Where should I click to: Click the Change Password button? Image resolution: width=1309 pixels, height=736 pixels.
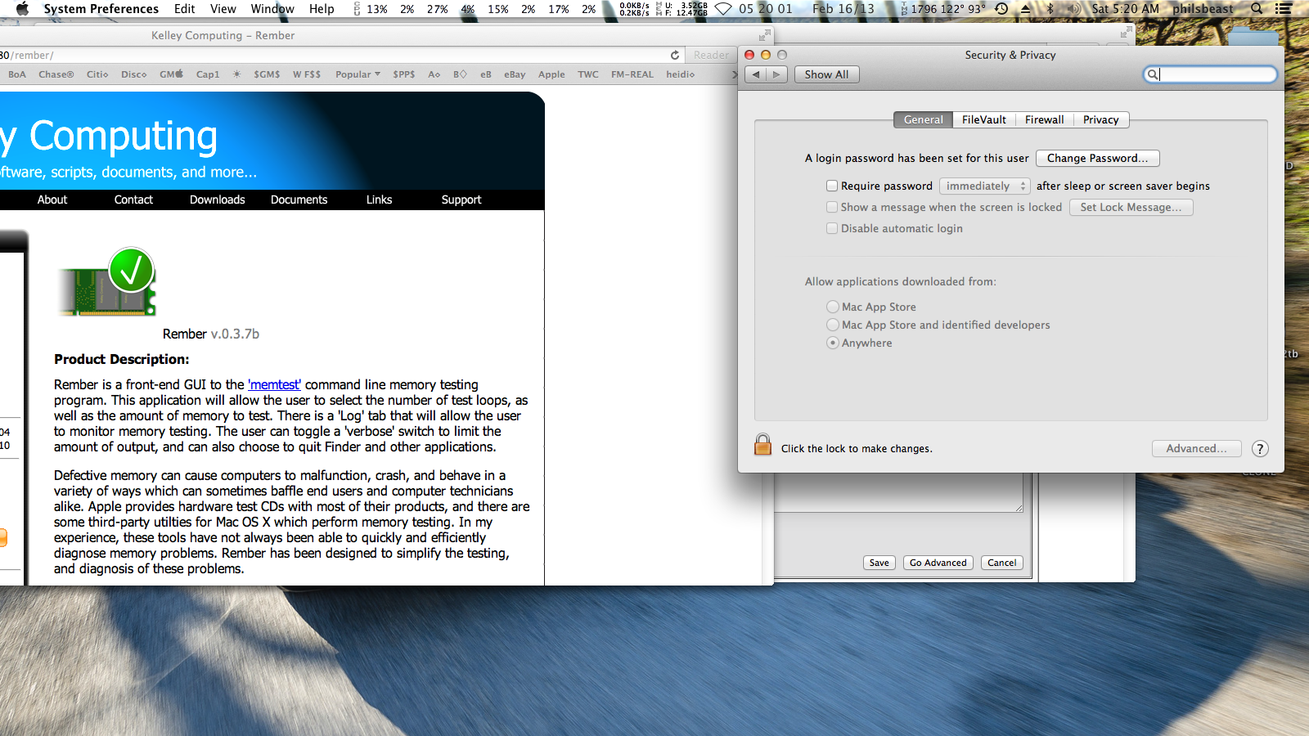pos(1098,158)
